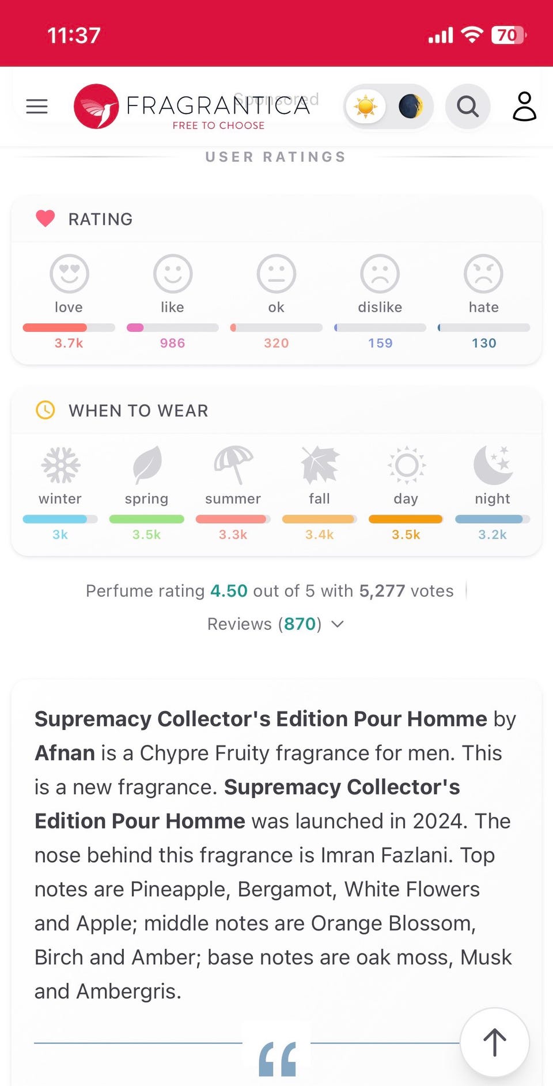Select the winter snowflake icon
553x1086 pixels.
pos(60,465)
